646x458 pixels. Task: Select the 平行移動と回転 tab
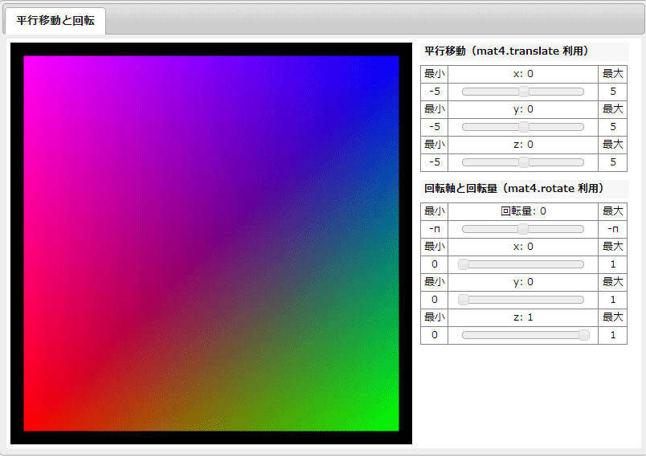point(55,21)
